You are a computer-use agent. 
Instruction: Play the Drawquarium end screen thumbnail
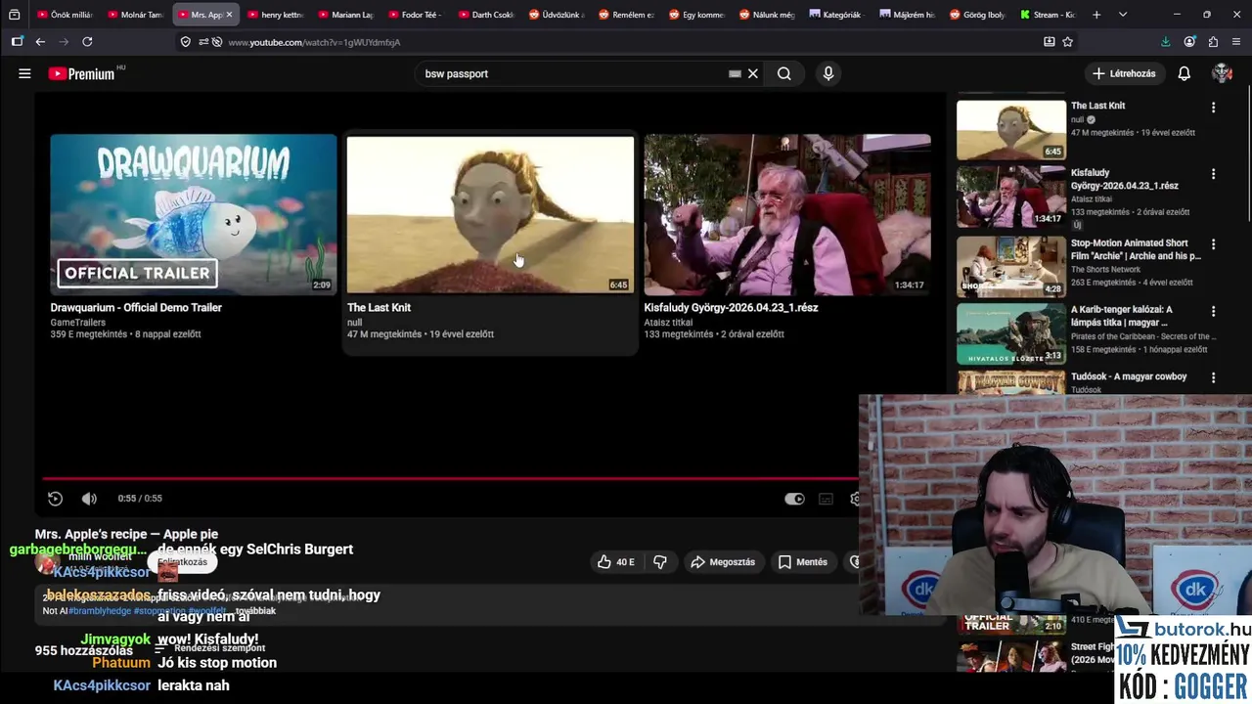pos(194,215)
